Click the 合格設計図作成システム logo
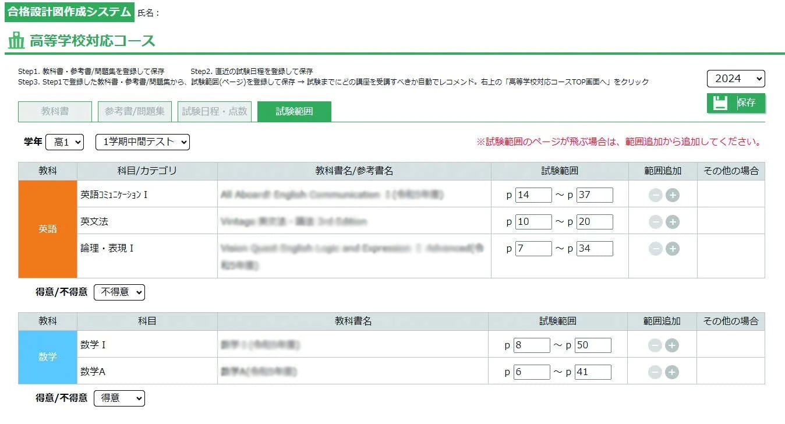785x424 pixels. click(x=69, y=12)
